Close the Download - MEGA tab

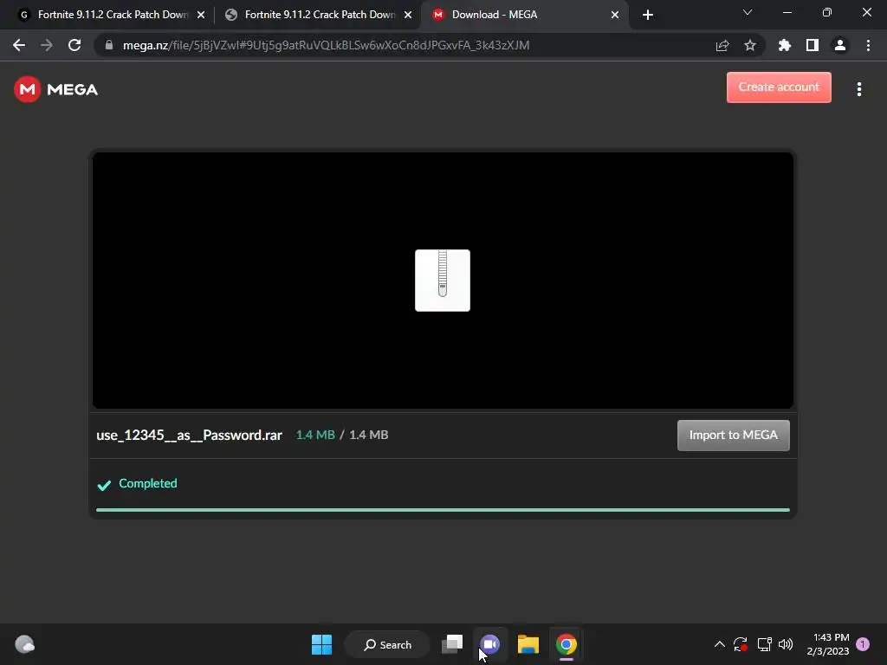coord(615,15)
